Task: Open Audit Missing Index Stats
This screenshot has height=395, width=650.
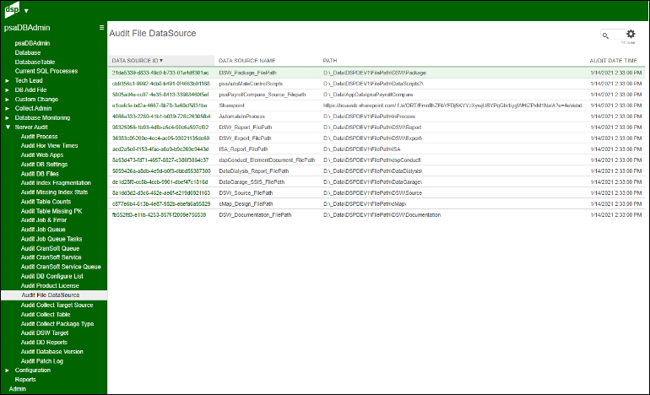Action: click(x=54, y=192)
